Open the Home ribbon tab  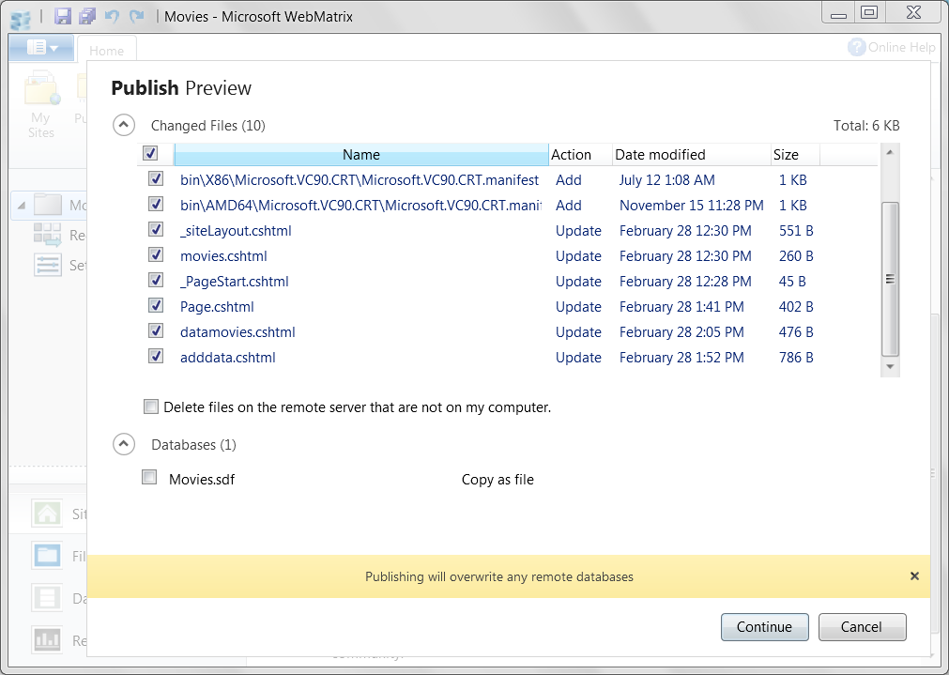coord(106,51)
